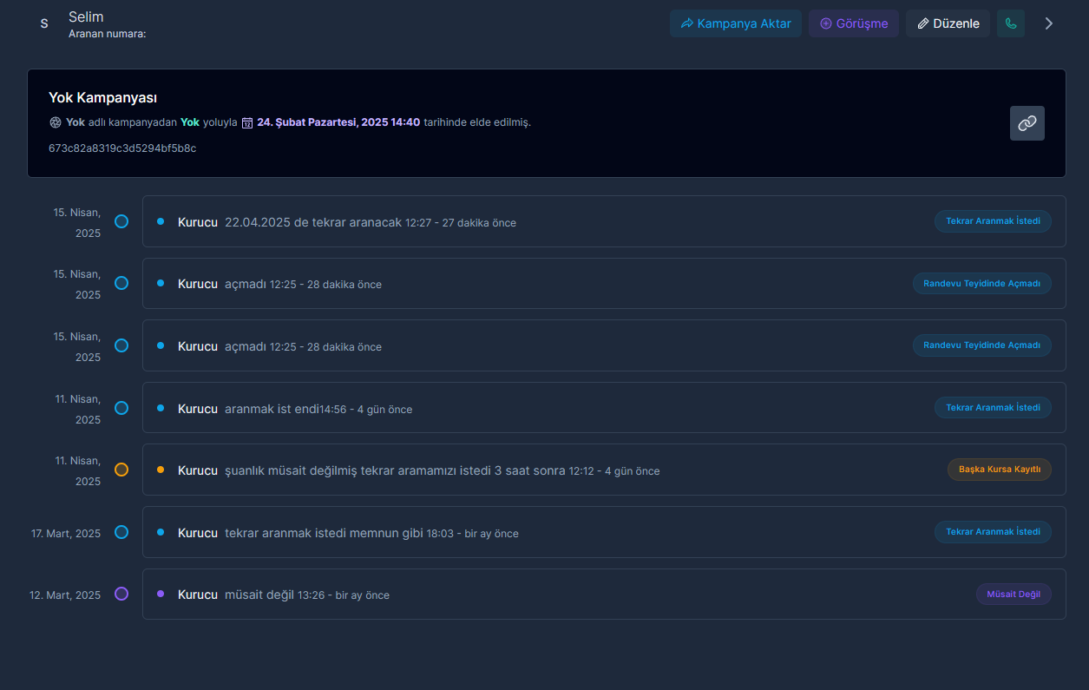Click Randevu Teyidinde Açmadı tag on first açmadı row
The height and width of the screenshot is (690, 1089).
(x=981, y=283)
